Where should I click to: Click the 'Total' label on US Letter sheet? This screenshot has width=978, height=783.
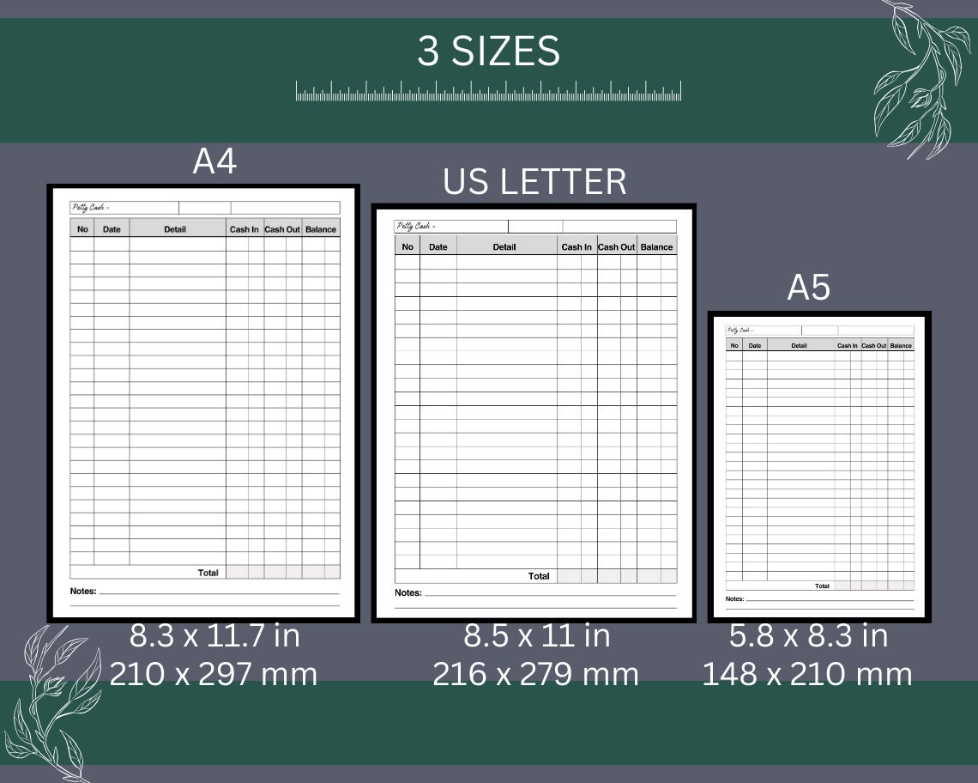[x=539, y=576]
